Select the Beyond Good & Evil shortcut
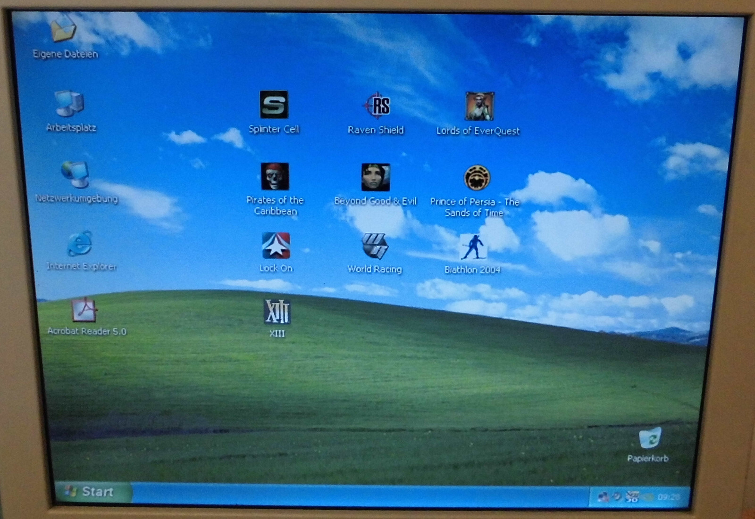 tap(376, 177)
